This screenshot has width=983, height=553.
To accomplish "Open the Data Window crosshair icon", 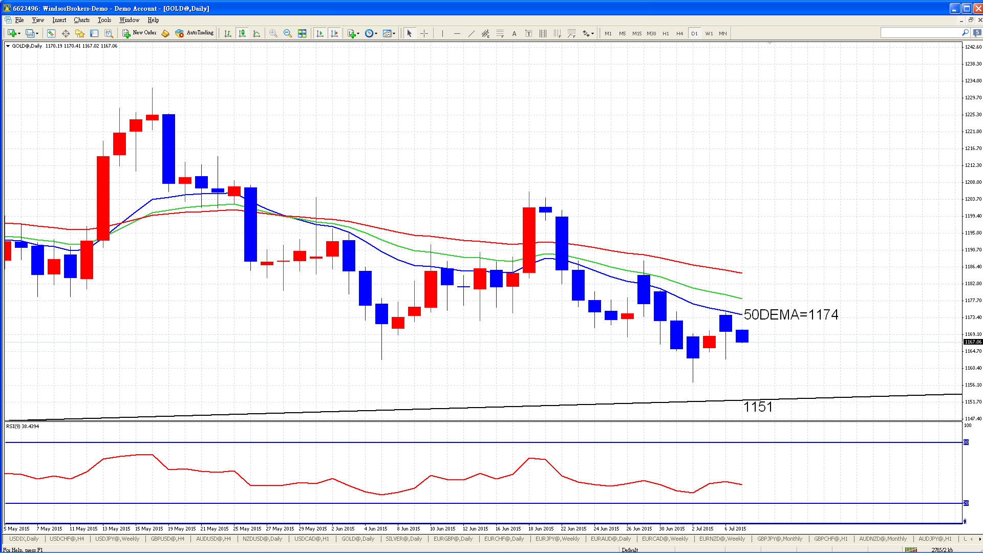I will pos(66,33).
